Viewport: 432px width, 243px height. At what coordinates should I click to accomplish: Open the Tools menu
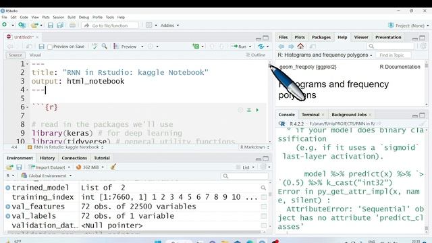click(x=109, y=17)
